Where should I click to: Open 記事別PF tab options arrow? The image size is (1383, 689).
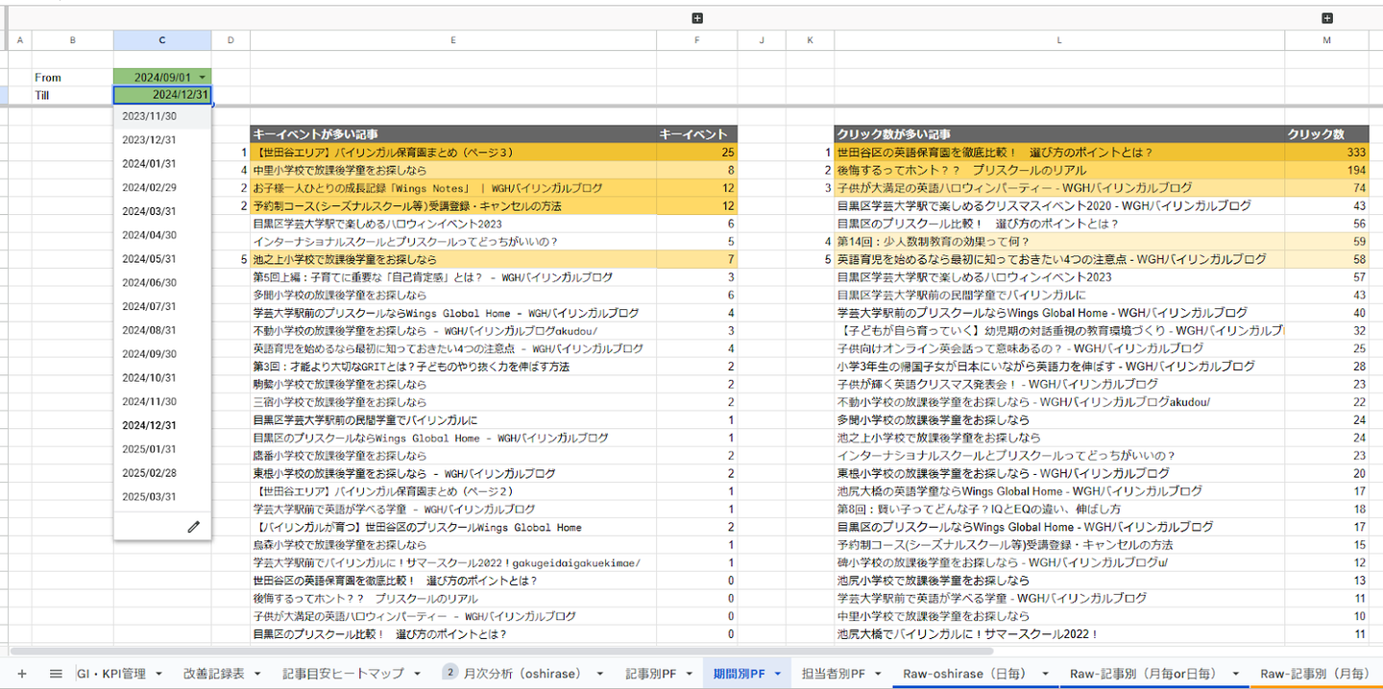tap(688, 674)
